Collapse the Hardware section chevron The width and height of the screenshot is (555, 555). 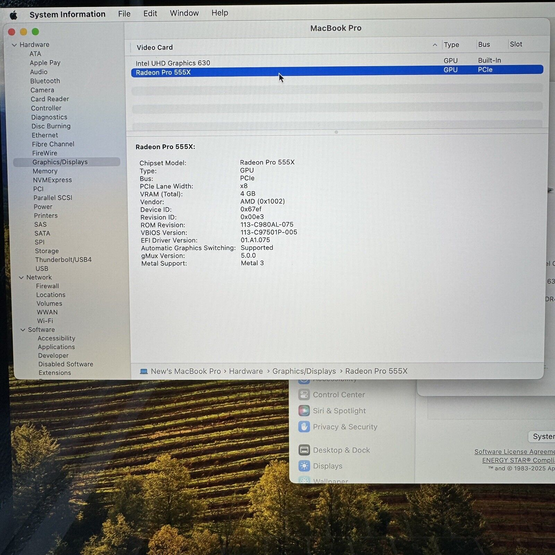(x=14, y=45)
